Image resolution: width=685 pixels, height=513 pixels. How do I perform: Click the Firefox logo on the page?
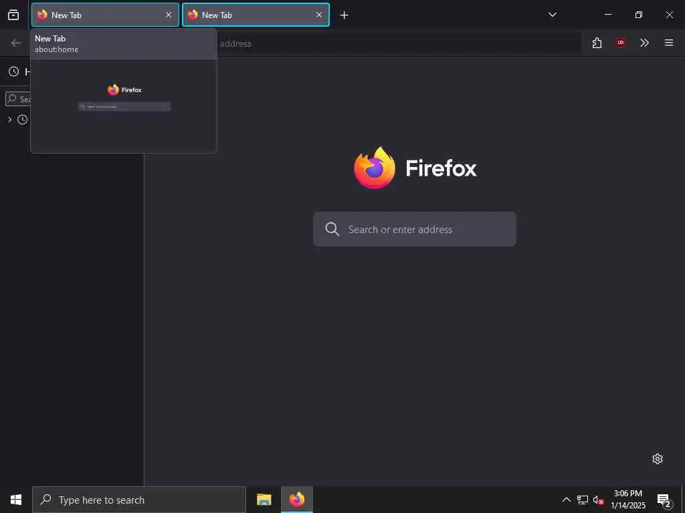pyautogui.click(x=375, y=168)
